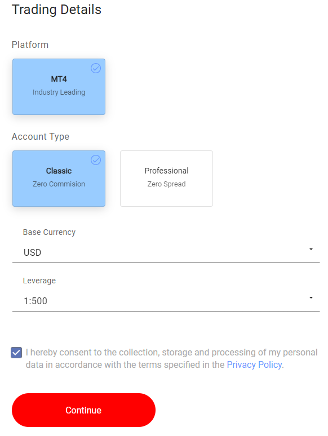Click the USD currency selection field
This screenshot has height=436, width=328.
pos(166,252)
